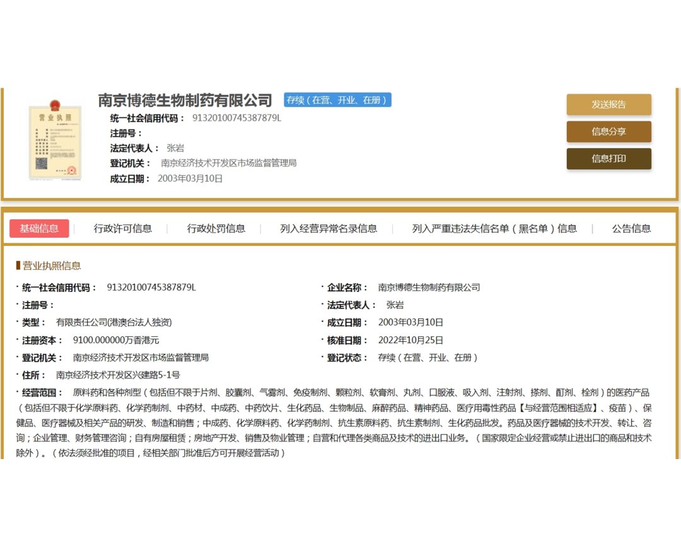Click the address 南京经济技术开发区兴建路5-1号

coord(118,375)
